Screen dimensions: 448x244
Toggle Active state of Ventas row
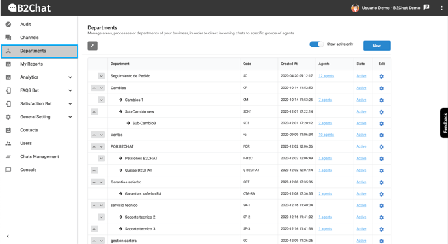tap(361, 135)
